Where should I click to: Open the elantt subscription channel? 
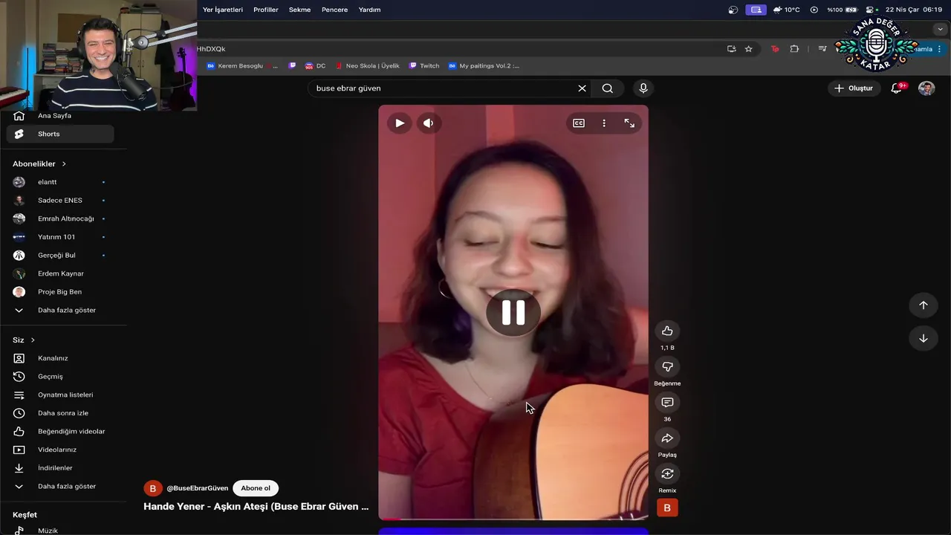click(x=60, y=182)
